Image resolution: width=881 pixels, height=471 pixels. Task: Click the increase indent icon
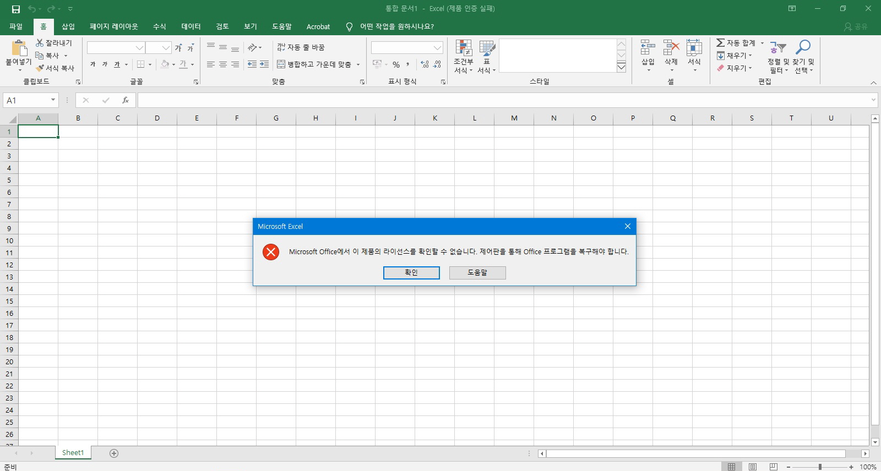pyautogui.click(x=264, y=64)
